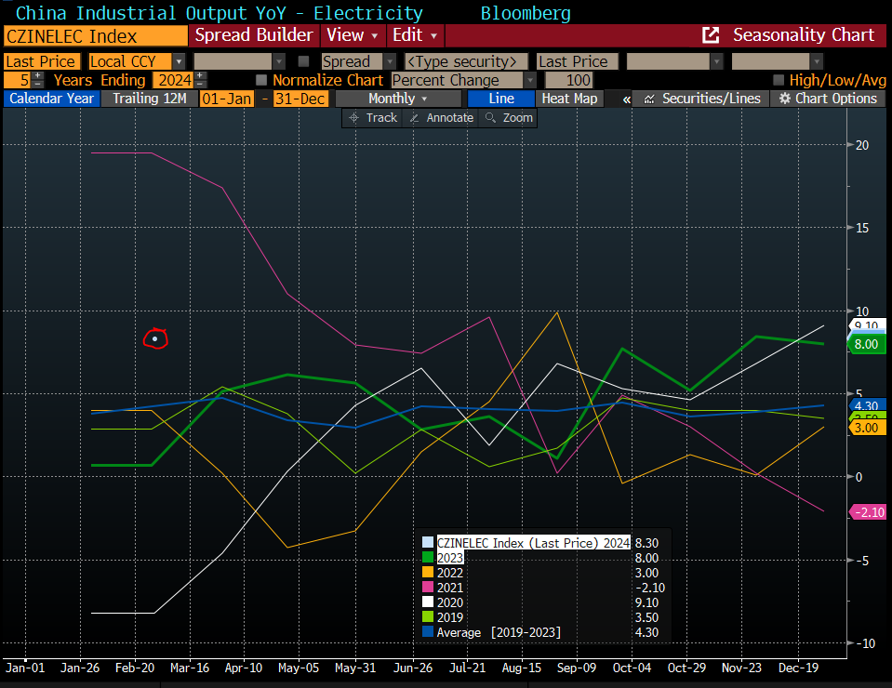The height and width of the screenshot is (688, 892).
Task: Edit the end date 31-Dec field
Action: pos(300,99)
